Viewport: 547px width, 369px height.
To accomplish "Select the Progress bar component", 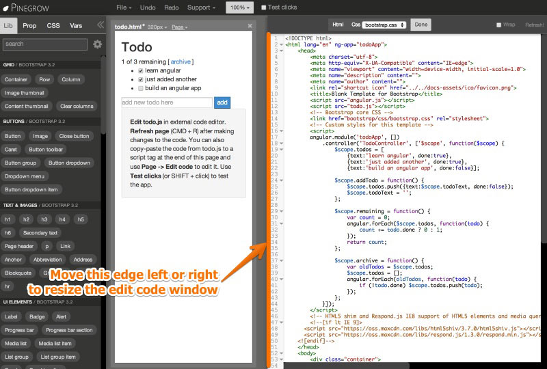I will tap(19, 330).
